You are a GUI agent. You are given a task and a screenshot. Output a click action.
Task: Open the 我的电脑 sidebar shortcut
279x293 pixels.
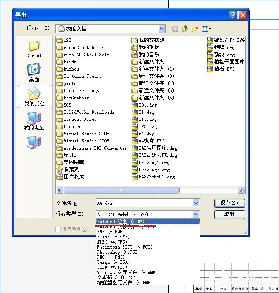(34, 121)
